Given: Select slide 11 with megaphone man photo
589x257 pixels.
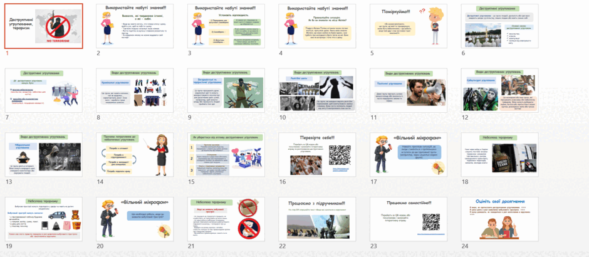Looking at the screenshot, I should [409, 90].
